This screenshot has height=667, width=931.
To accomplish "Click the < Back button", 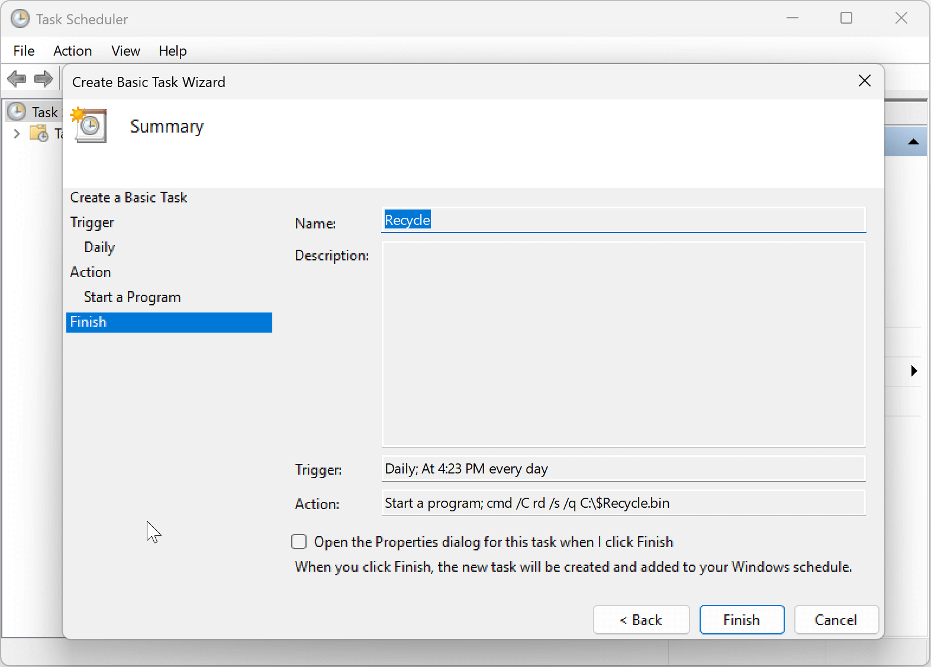I will pyautogui.click(x=641, y=620).
